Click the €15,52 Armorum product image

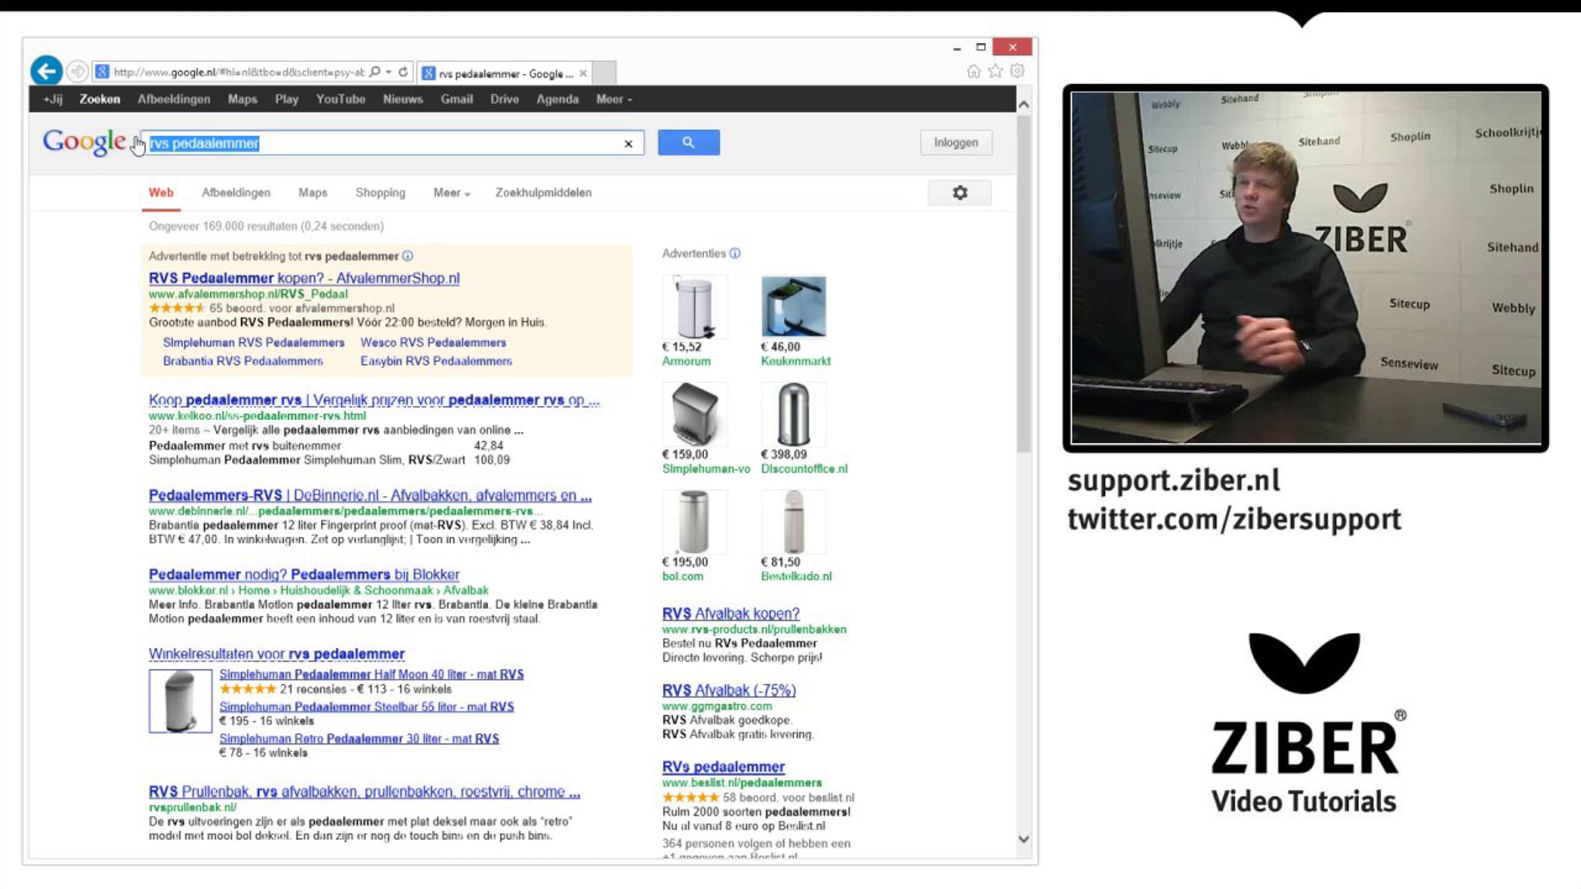tap(694, 307)
